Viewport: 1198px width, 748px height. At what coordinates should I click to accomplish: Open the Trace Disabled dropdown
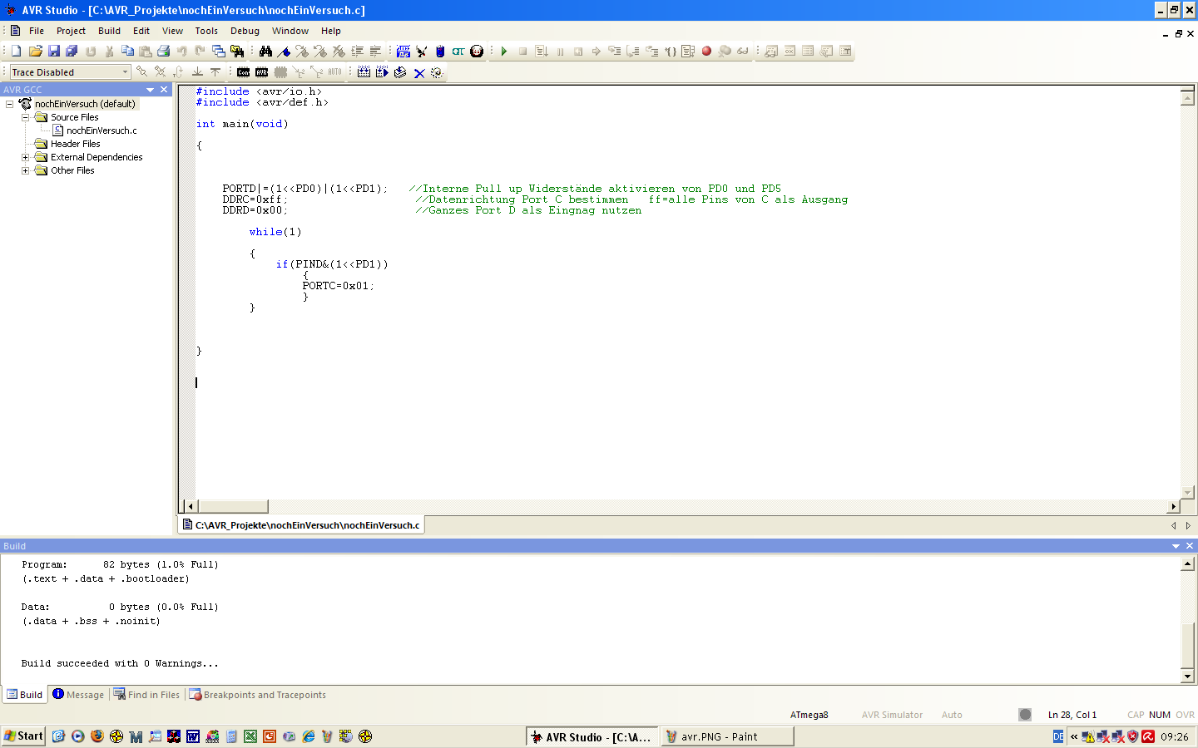coord(125,72)
